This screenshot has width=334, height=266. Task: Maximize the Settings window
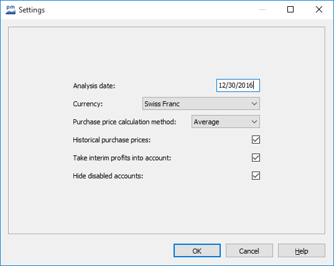pyautogui.click(x=290, y=9)
